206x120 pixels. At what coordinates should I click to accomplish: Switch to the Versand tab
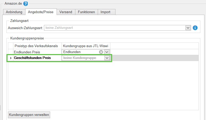pyautogui.click(x=66, y=12)
